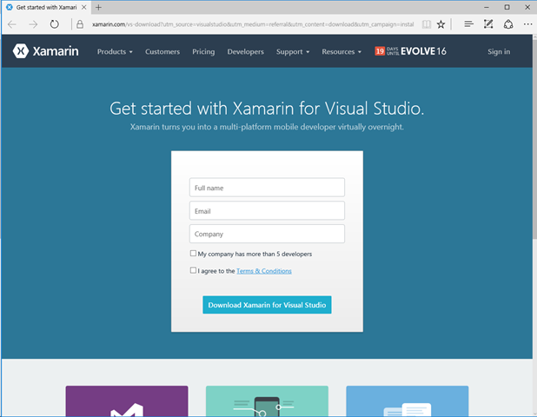Click Download Xamarin for Visual Studio button
This screenshot has width=537, height=417.
pos(267,305)
